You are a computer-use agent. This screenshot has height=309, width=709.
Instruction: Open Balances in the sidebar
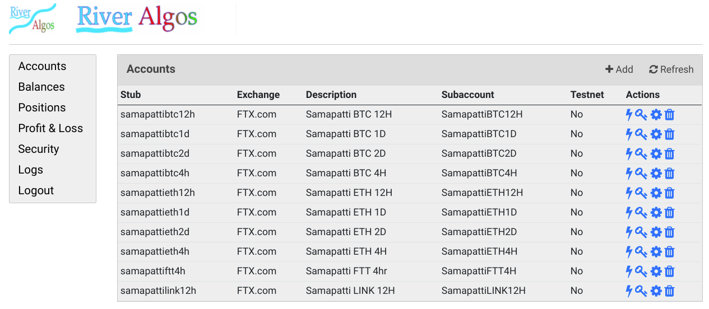coord(41,87)
